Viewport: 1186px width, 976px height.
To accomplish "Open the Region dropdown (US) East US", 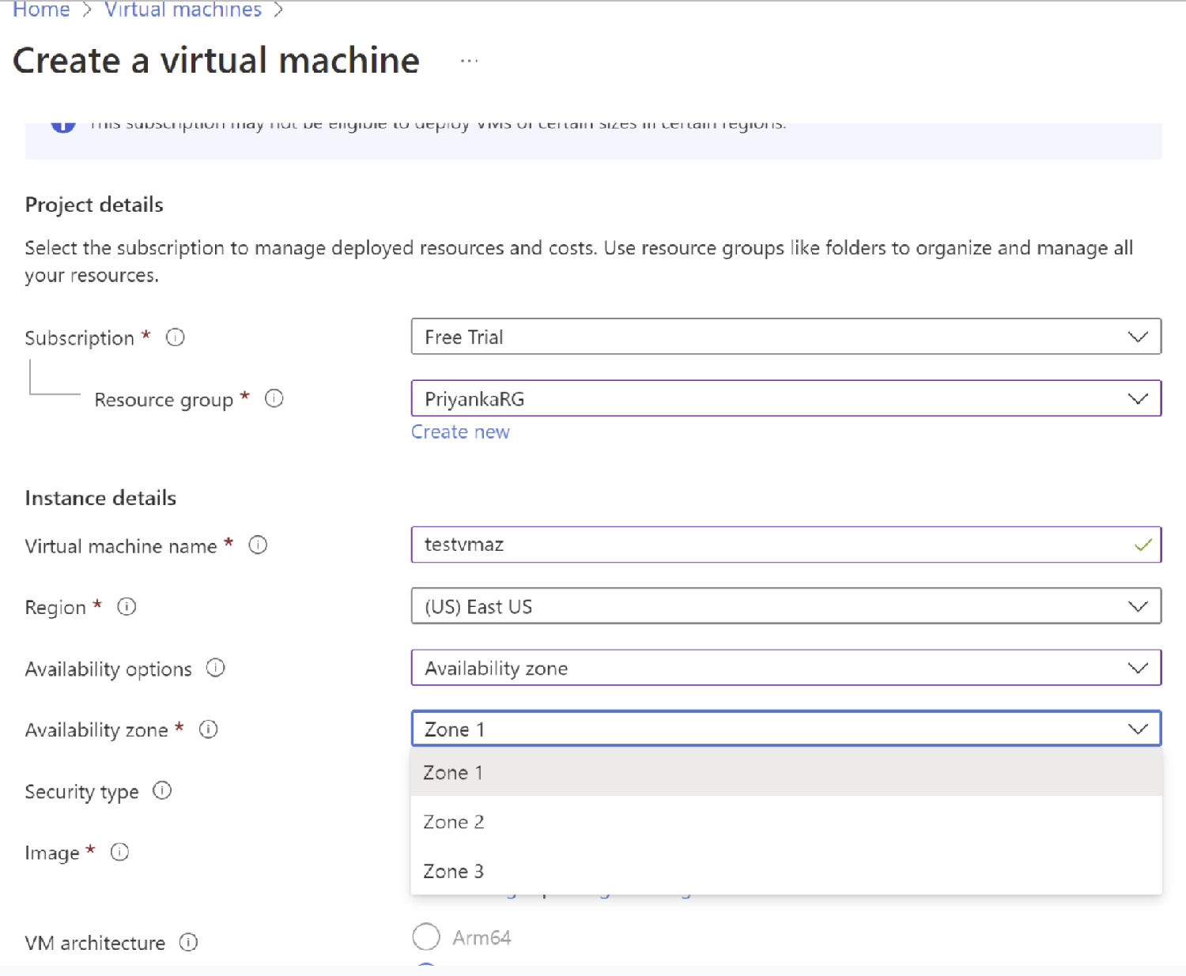I will (x=786, y=606).
